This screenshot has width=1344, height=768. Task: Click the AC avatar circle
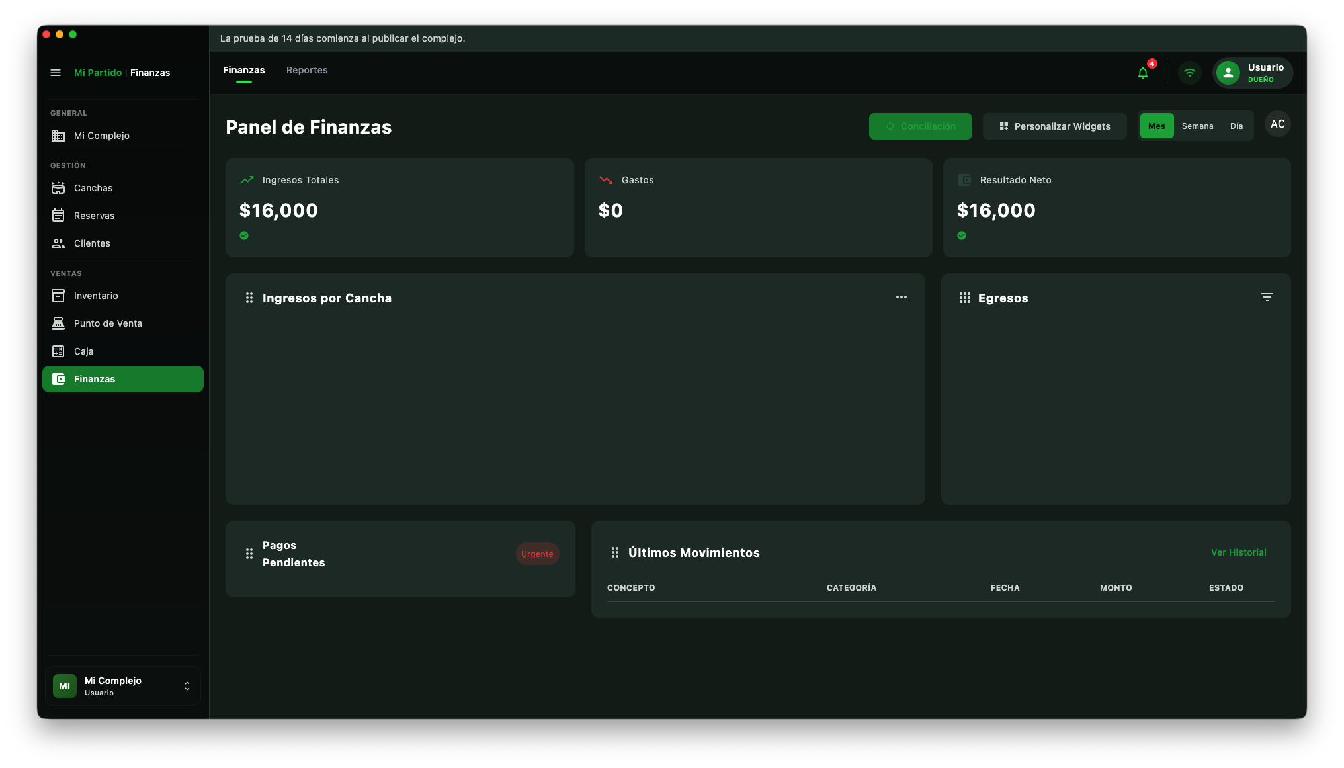pos(1277,124)
